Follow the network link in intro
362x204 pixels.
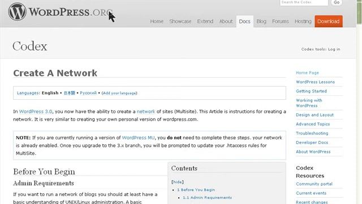pos(146,112)
